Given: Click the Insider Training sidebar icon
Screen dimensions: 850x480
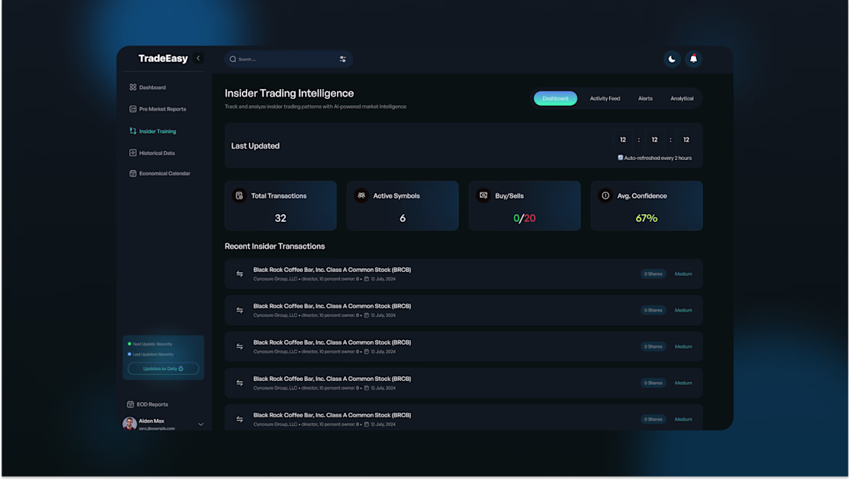Looking at the screenshot, I should [133, 131].
